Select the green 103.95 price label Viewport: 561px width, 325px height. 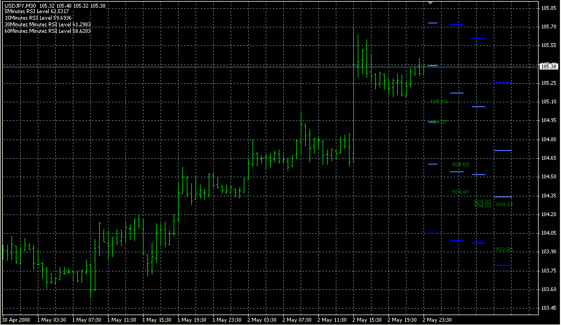point(504,249)
